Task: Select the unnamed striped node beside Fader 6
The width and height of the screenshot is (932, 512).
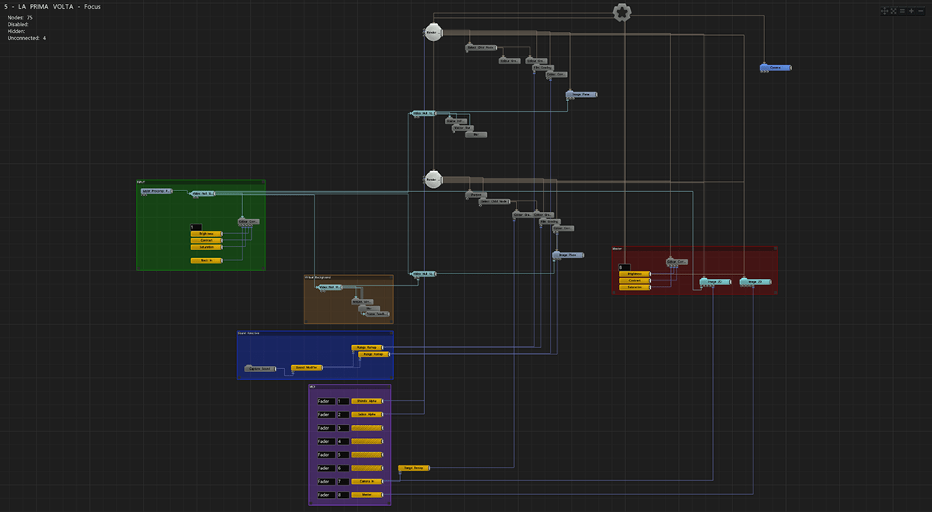Action: (367, 468)
